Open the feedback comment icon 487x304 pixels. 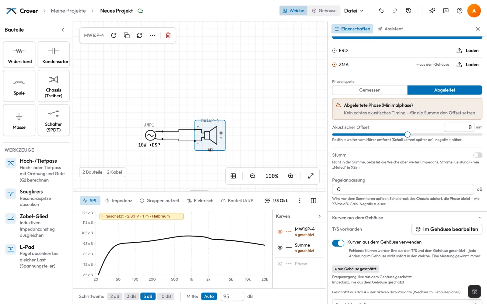point(446,11)
